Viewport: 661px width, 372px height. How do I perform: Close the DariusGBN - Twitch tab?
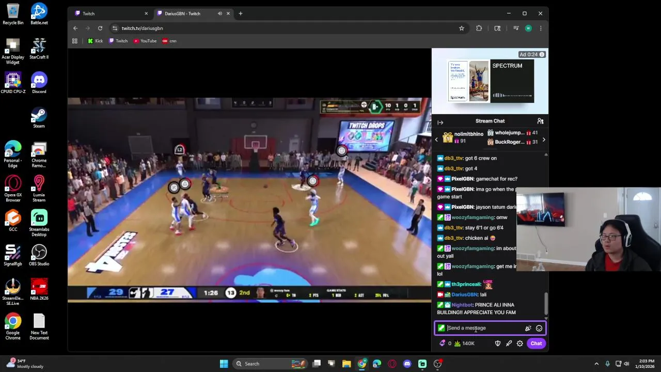tap(228, 13)
